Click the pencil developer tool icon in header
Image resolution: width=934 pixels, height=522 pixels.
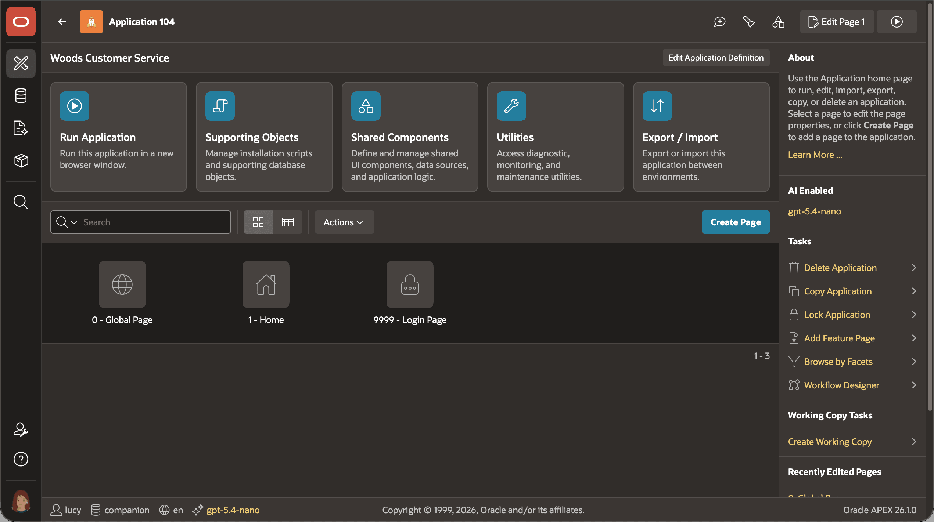coord(749,22)
